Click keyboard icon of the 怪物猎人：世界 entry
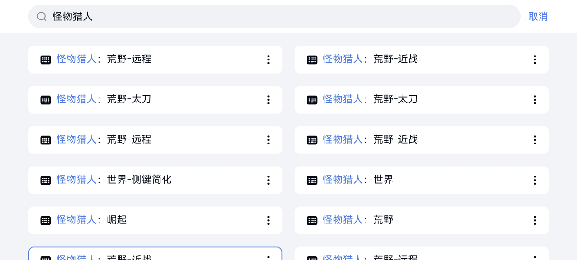This screenshot has height=260, width=577. pos(312,180)
